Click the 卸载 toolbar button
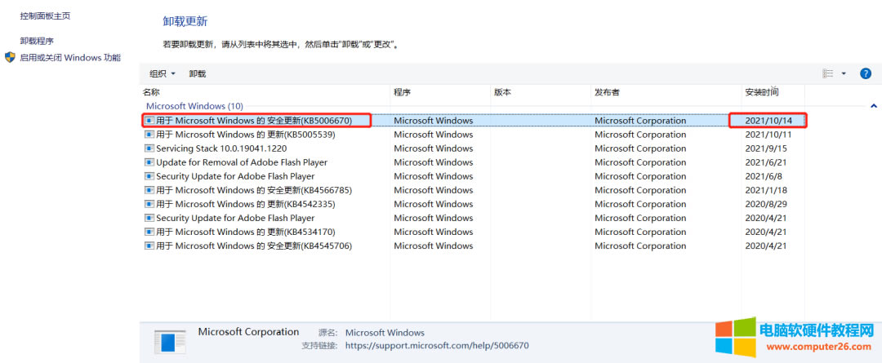The height and width of the screenshot is (363, 882). 198,73
